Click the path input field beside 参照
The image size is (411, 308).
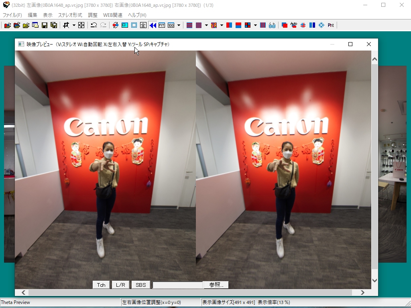click(178, 285)
